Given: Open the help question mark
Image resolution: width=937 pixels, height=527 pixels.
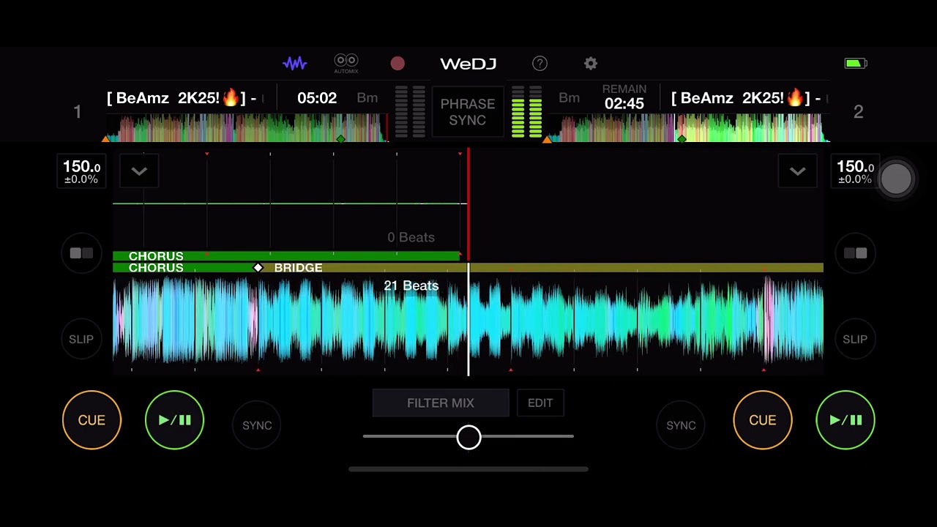Looking at the screenshot, I should click(x=540, y=64).
